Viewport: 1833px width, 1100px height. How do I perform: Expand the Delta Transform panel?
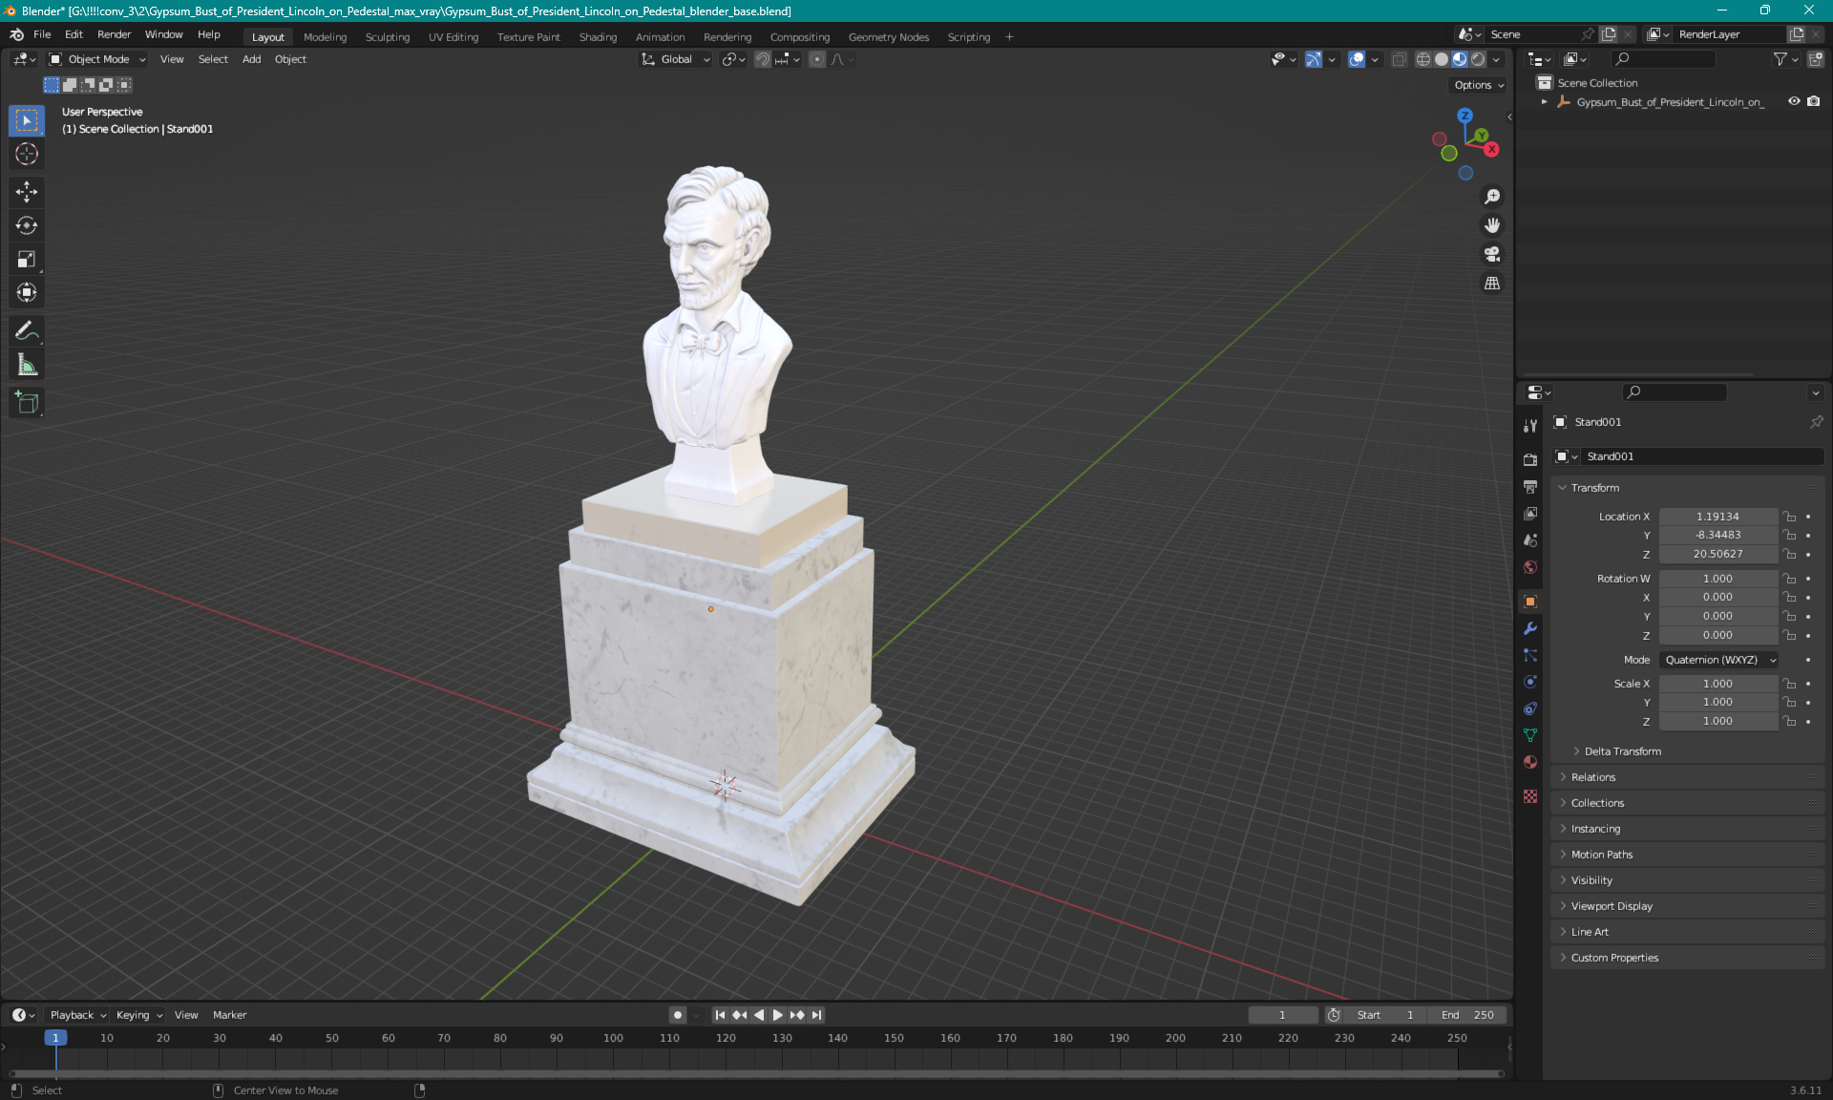point(1622,751)
